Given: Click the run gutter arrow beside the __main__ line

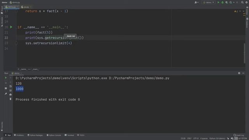Looking at the screenshot, I should coord(11,27).
